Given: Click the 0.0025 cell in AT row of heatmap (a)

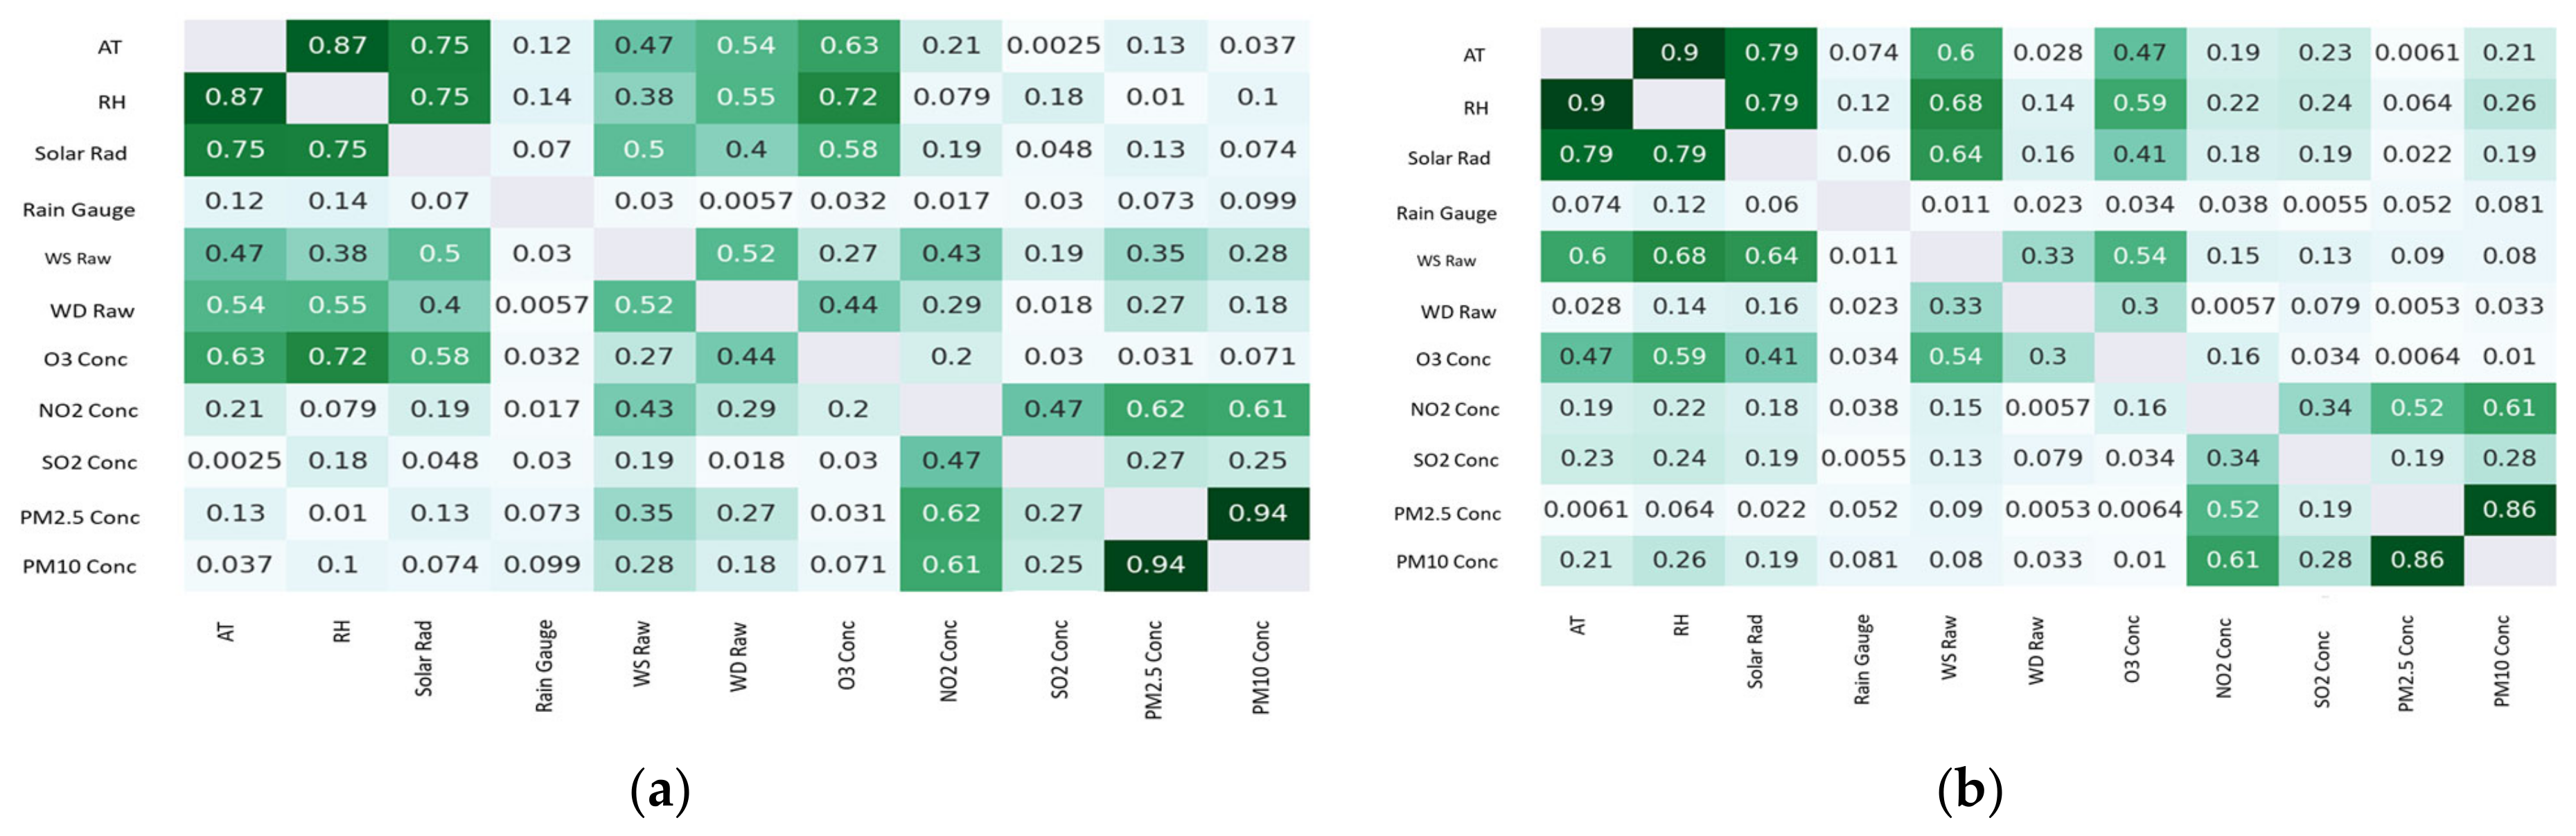Looking at the screenshot, I should coord(1053,46).
